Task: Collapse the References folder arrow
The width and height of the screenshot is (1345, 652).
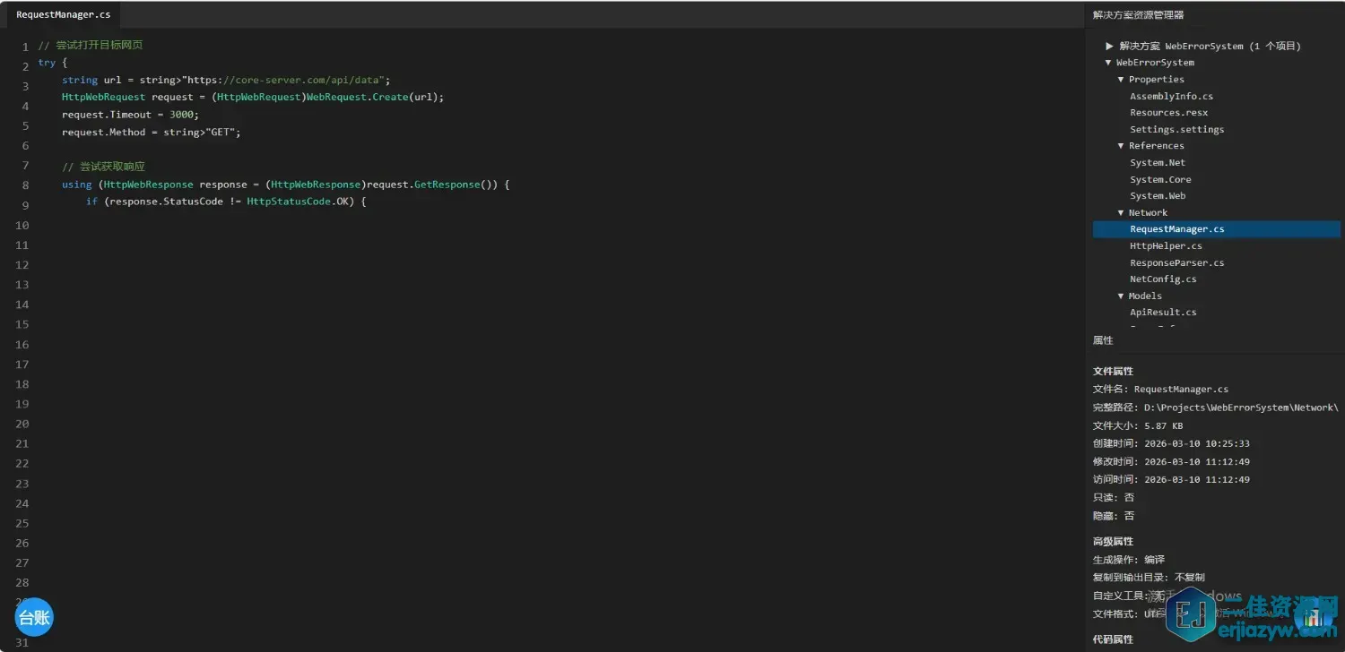Action: tap(1121, 146)
